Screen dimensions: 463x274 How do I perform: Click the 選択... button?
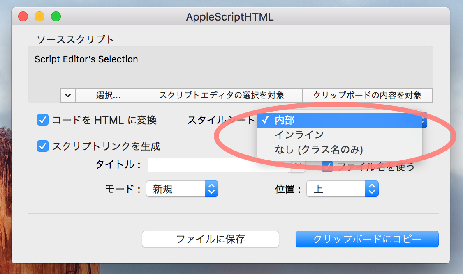point(109,95)
